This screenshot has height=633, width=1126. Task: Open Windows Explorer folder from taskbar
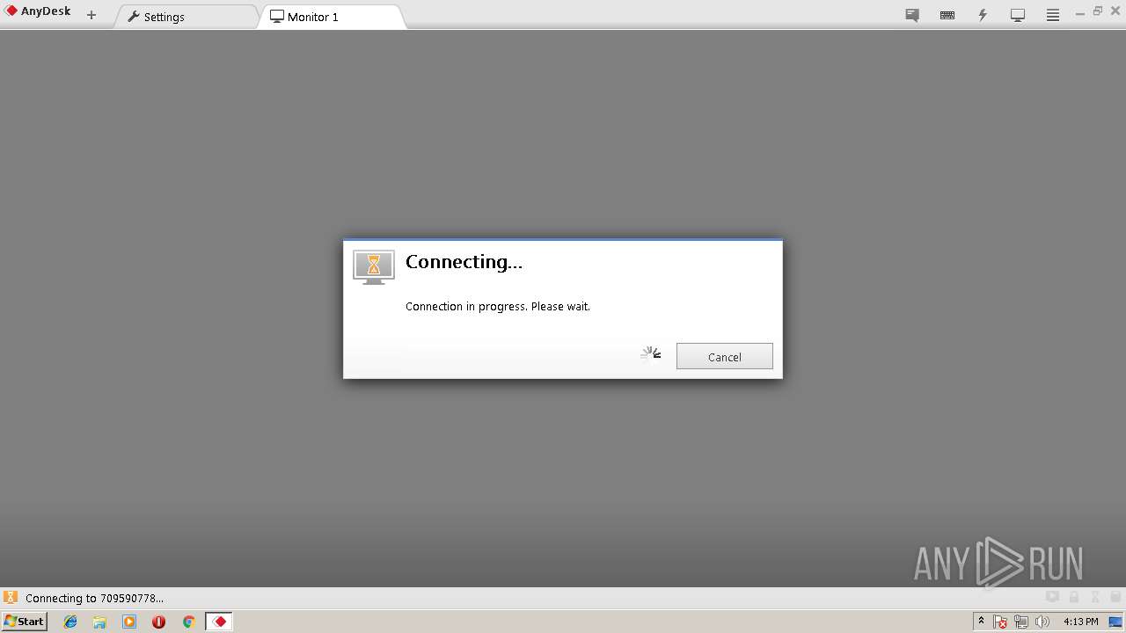[99, 622]
